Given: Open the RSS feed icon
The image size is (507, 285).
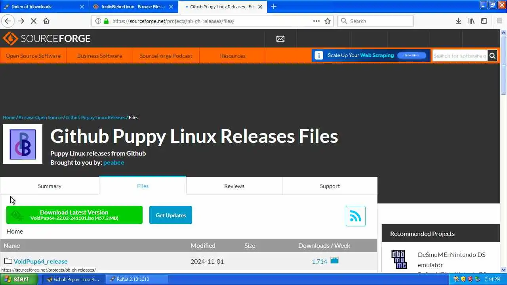Looking at the screenshot, I should [356, 216].
